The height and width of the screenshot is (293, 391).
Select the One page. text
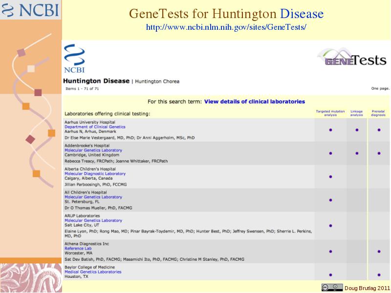pos(380,88)
